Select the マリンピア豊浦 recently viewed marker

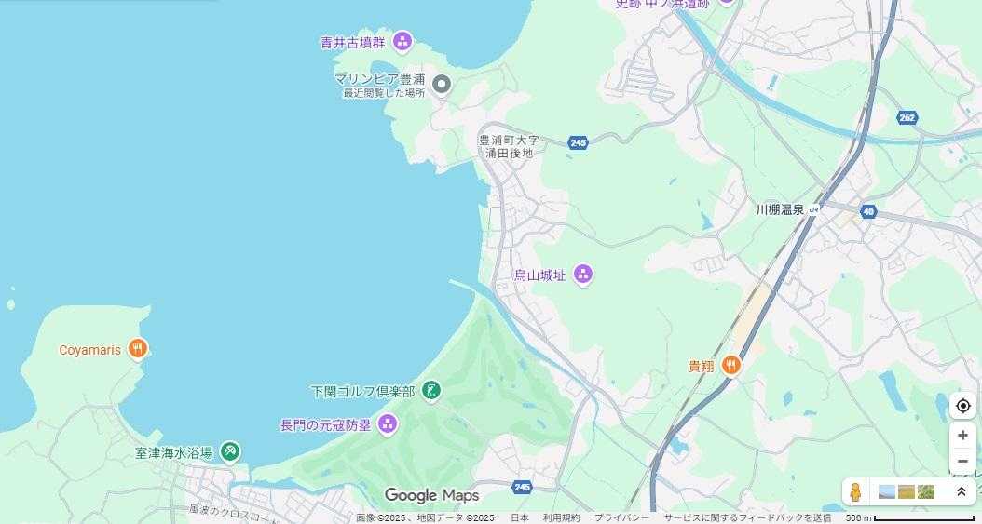point(443,84)
